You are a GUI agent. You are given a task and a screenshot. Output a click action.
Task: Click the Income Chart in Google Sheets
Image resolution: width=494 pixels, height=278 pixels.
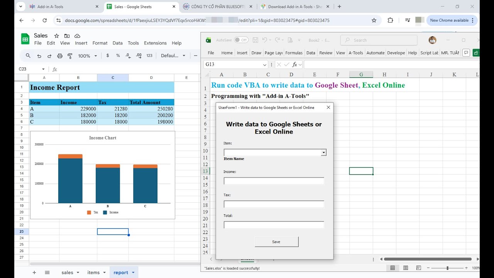pyautogui.click(x=103, y=175)
